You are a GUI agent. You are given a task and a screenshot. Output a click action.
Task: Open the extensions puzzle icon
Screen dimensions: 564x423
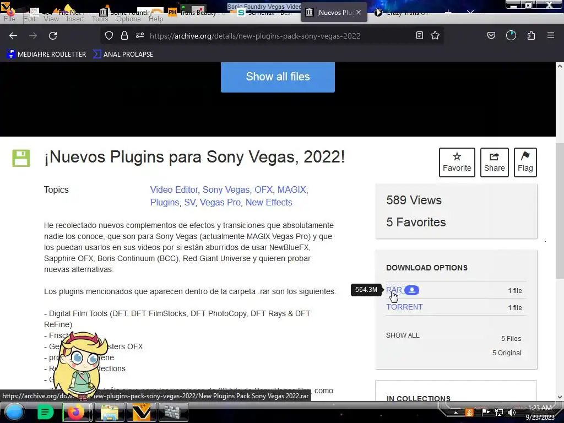tap(531, 35)
